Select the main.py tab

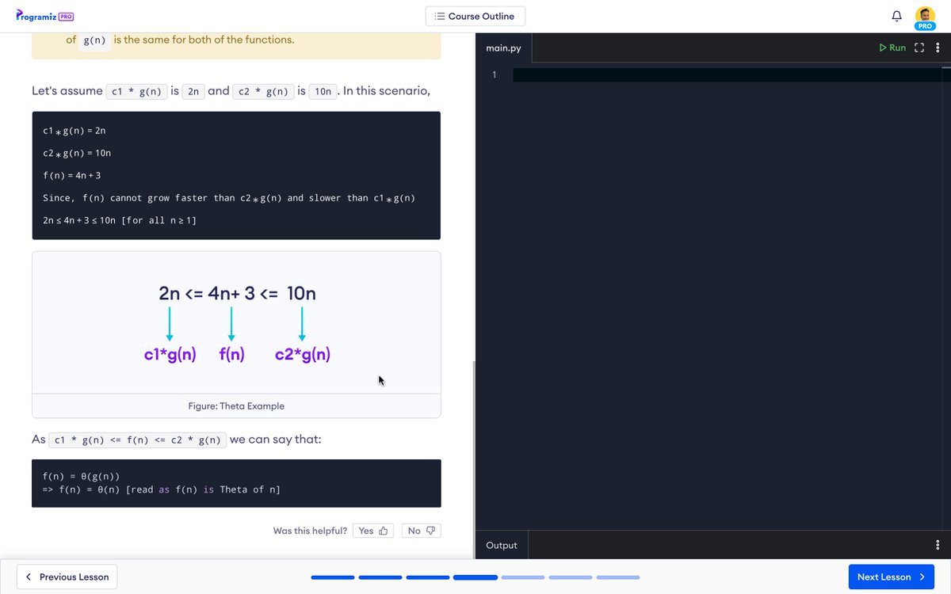coord(504,48)
